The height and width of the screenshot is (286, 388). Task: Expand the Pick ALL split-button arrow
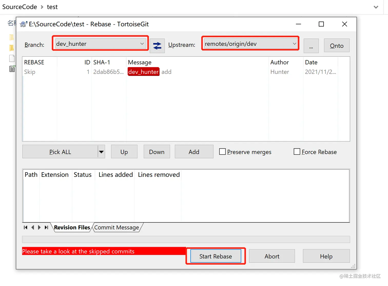click(x=101, y=152)
